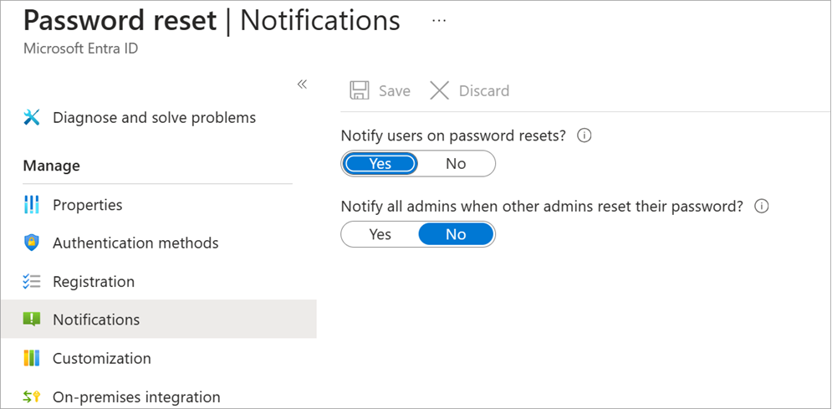
Task: Click the Discard button label
Action: pos(484,90)
